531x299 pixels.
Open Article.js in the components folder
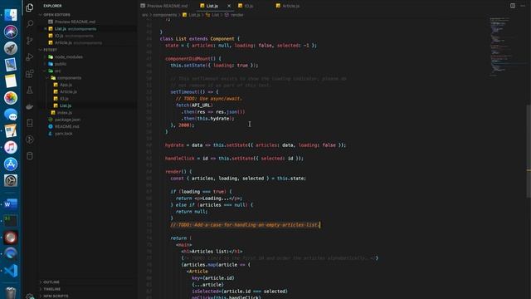[x=68, y=92]
